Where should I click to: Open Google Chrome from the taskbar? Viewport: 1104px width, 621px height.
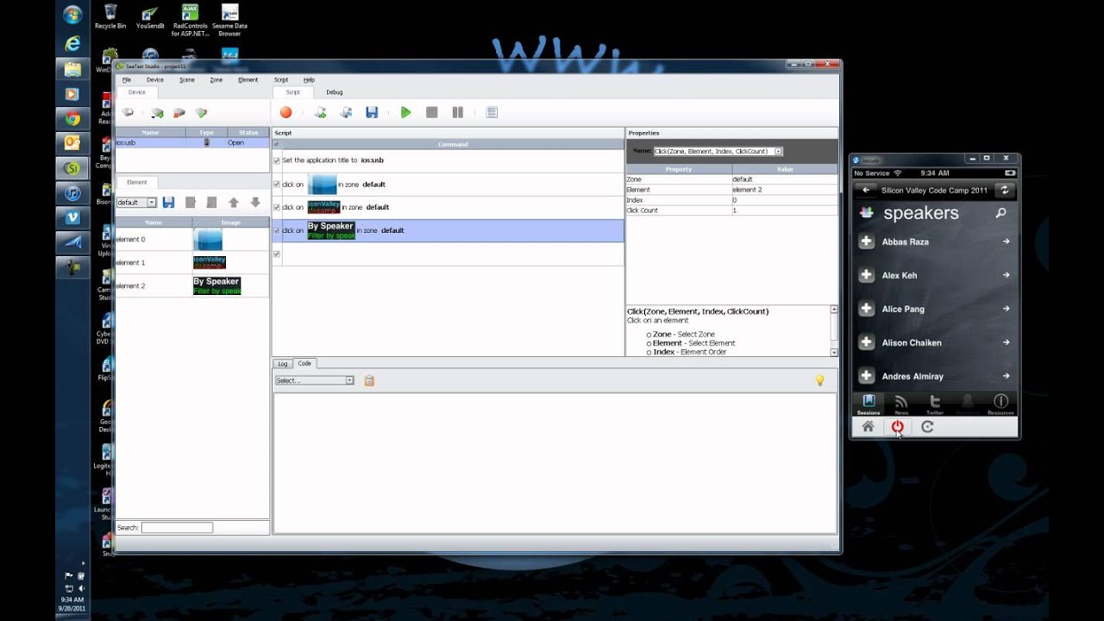72,119
